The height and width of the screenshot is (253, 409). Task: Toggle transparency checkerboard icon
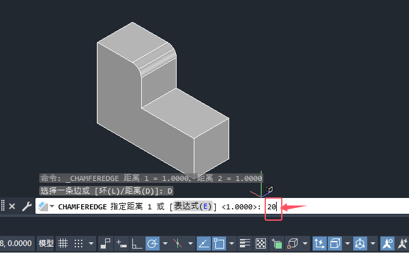(x=261, y=244)
